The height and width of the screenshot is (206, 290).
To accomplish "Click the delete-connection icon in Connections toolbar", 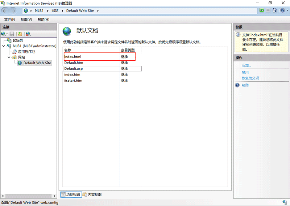I will 28,34.
